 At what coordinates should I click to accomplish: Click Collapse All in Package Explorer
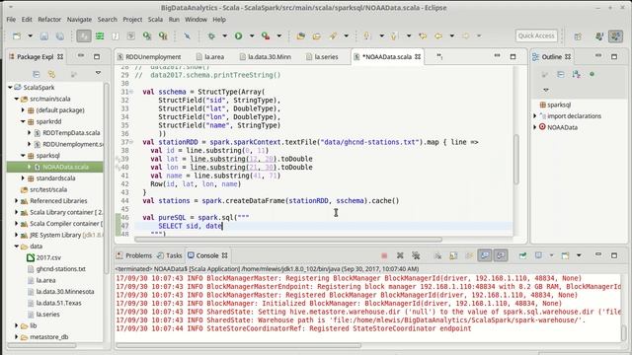pos(37,74)
